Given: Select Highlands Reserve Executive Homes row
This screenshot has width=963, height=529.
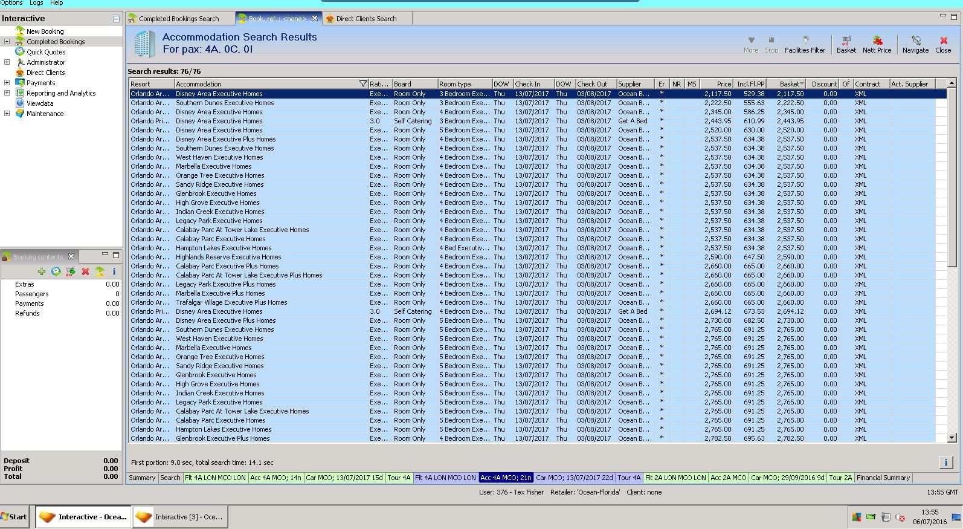Looking at the screenshot, I should [538, 257].
